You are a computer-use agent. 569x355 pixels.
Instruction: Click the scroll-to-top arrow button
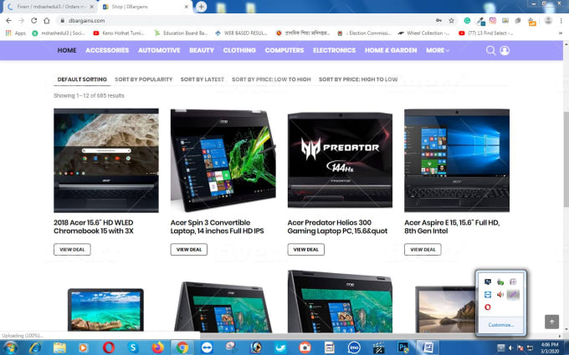pos(551,322)
